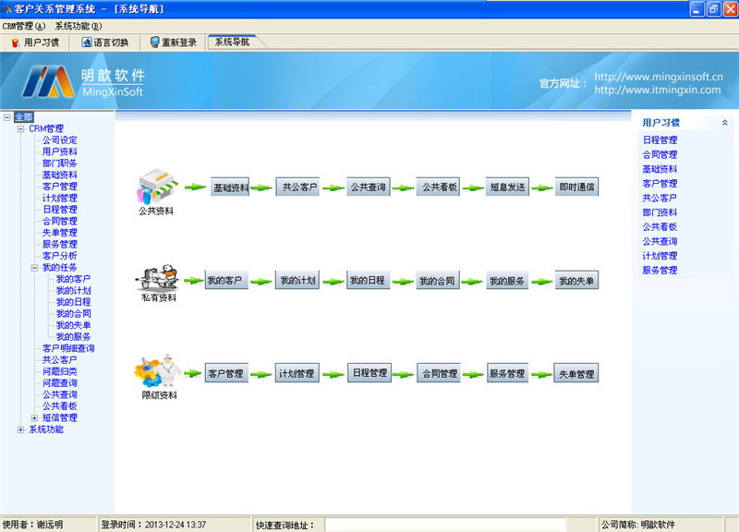Click the 服务管理 button in 限级资料 row
739x532 pixels.
point(507,373)
